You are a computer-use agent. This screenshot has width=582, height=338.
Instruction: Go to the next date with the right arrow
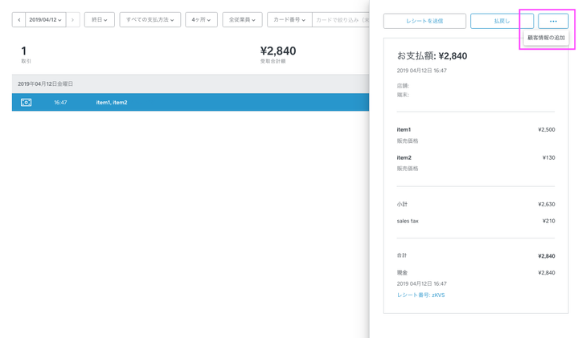[72, 19]
